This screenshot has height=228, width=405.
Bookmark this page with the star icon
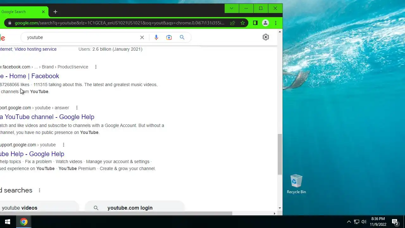pyautogui.click(x=243, y=23)
